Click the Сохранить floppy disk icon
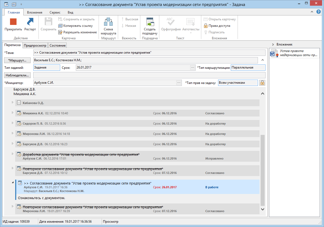324x227 pixels. (48, 22)
